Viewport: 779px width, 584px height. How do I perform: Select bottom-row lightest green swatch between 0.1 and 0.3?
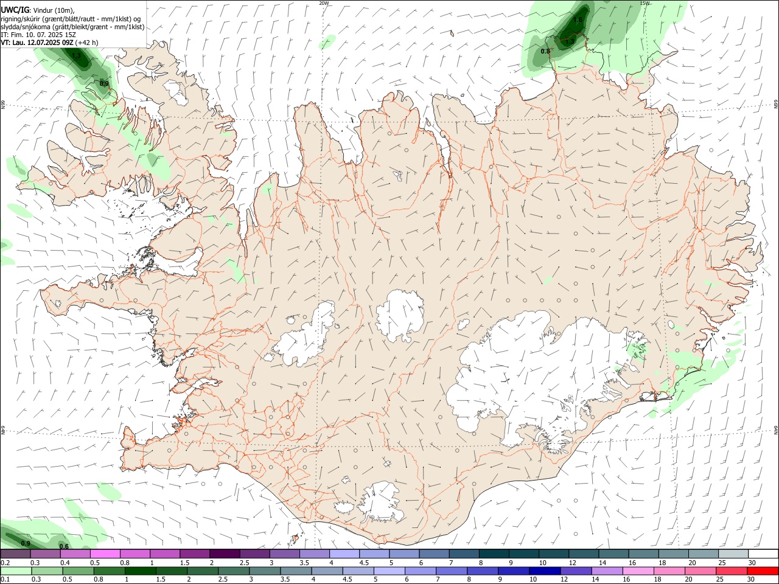tap(15, 571)
